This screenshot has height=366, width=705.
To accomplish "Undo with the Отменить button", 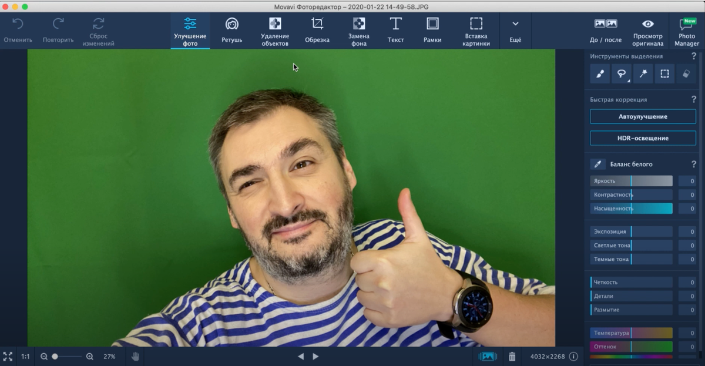I will point(18,31).
